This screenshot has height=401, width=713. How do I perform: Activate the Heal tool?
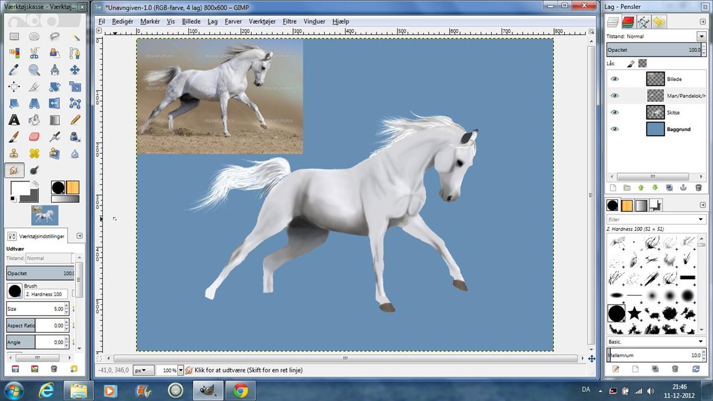pyautogui.click(x=34, y=153)
